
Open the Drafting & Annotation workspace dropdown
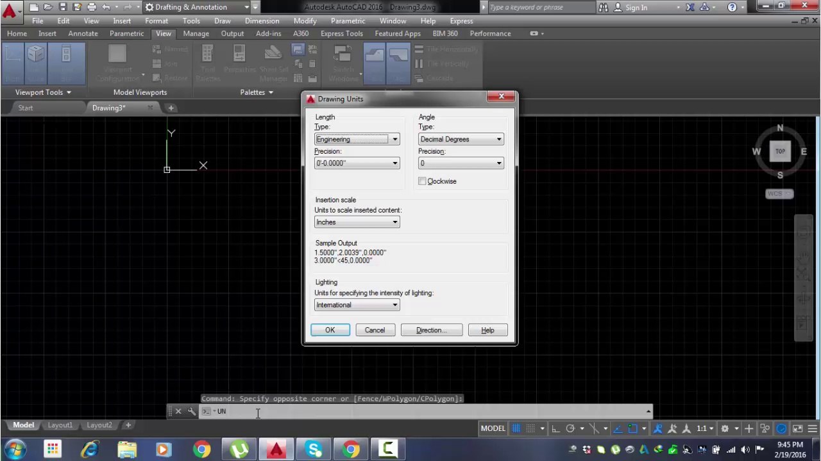pyautogui.click(x=197, y=7)
